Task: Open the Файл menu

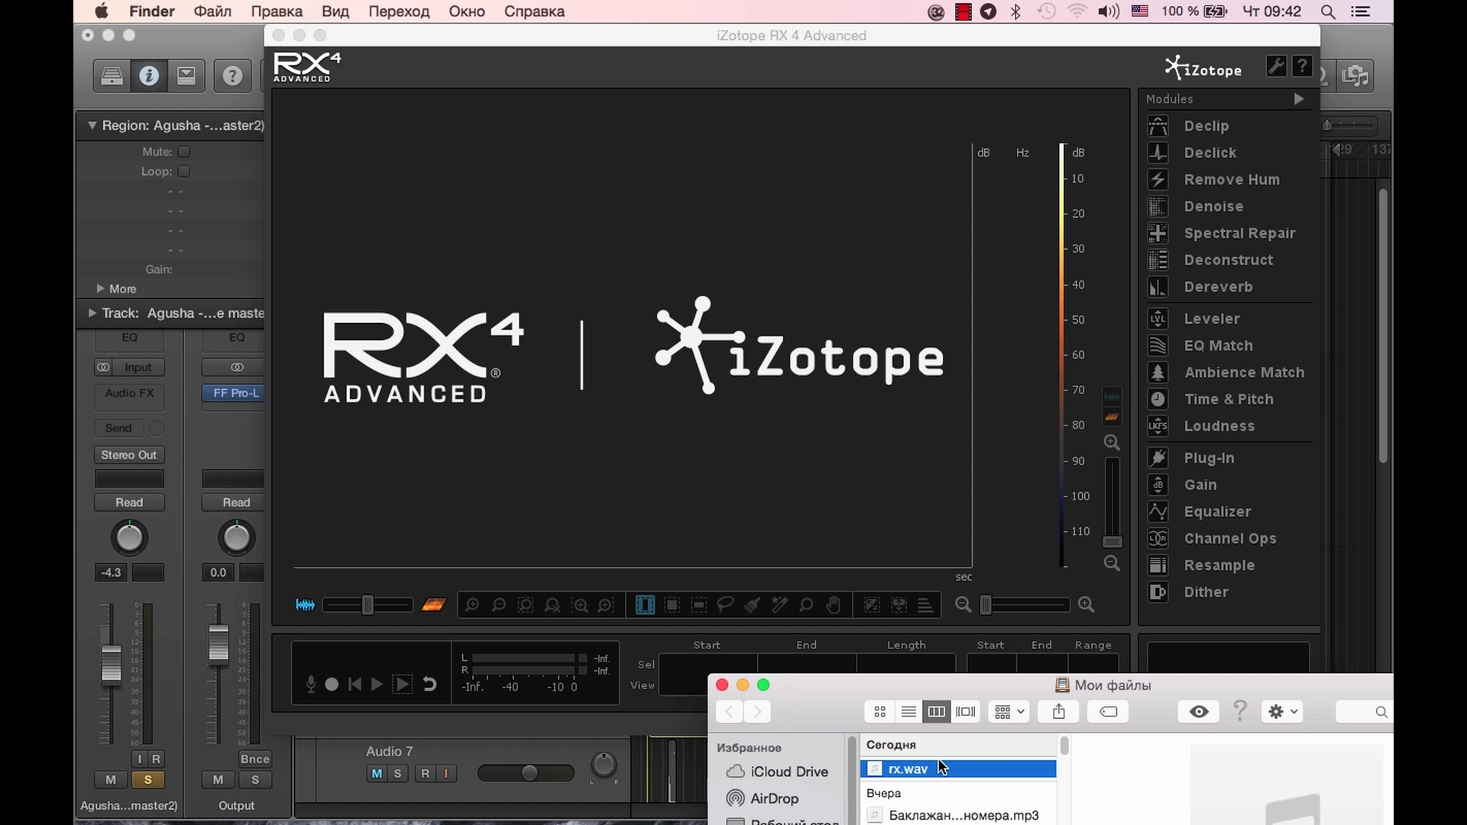Action: coord(212,11)
